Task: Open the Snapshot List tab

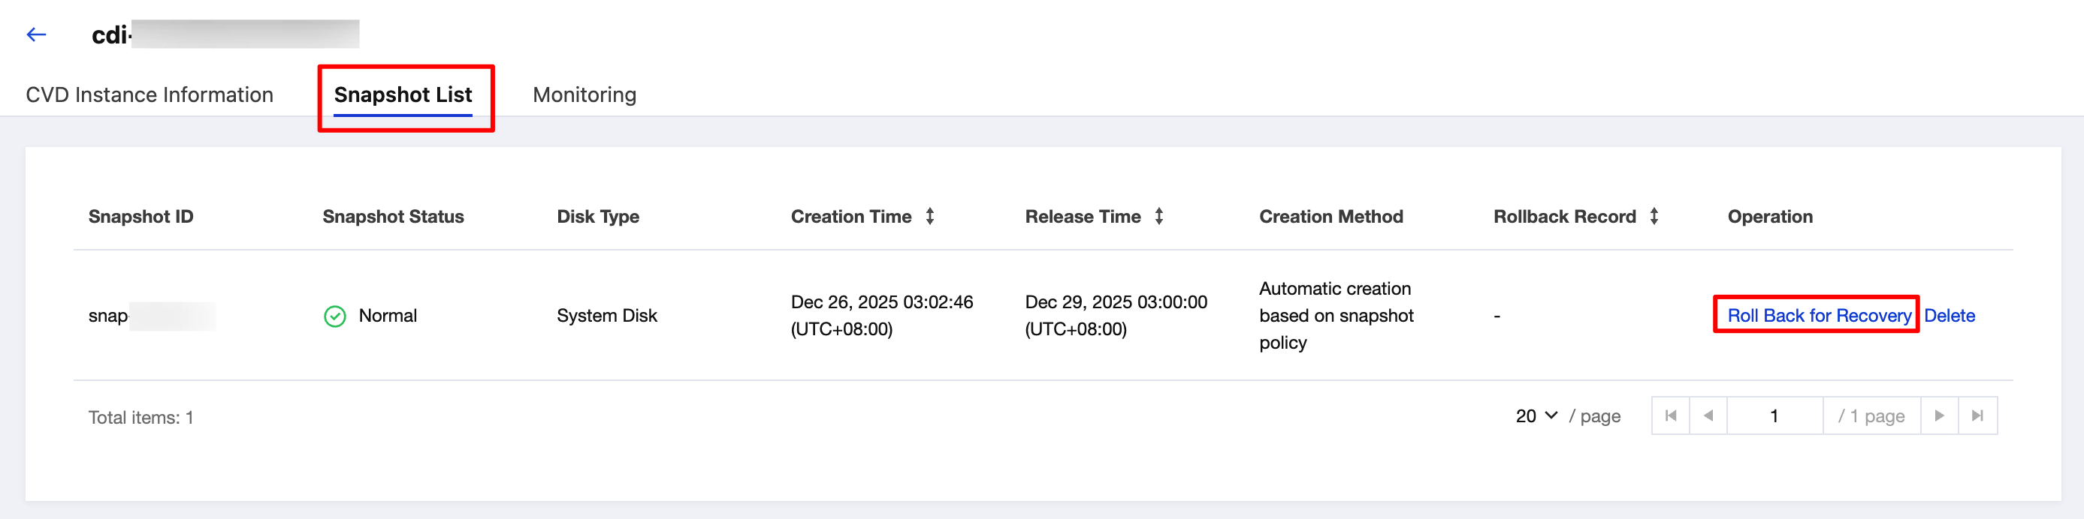Action: (x=403, y=94)
